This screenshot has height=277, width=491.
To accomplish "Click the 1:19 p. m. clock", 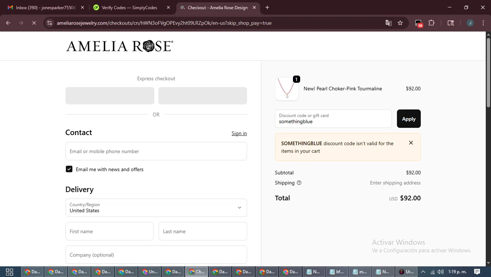I will tap(457, 272).
